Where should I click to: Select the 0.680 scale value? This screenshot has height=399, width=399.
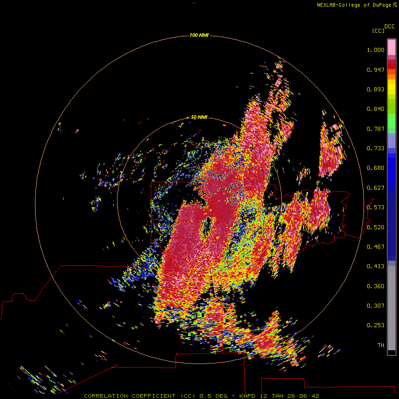[x=376, y=168]
